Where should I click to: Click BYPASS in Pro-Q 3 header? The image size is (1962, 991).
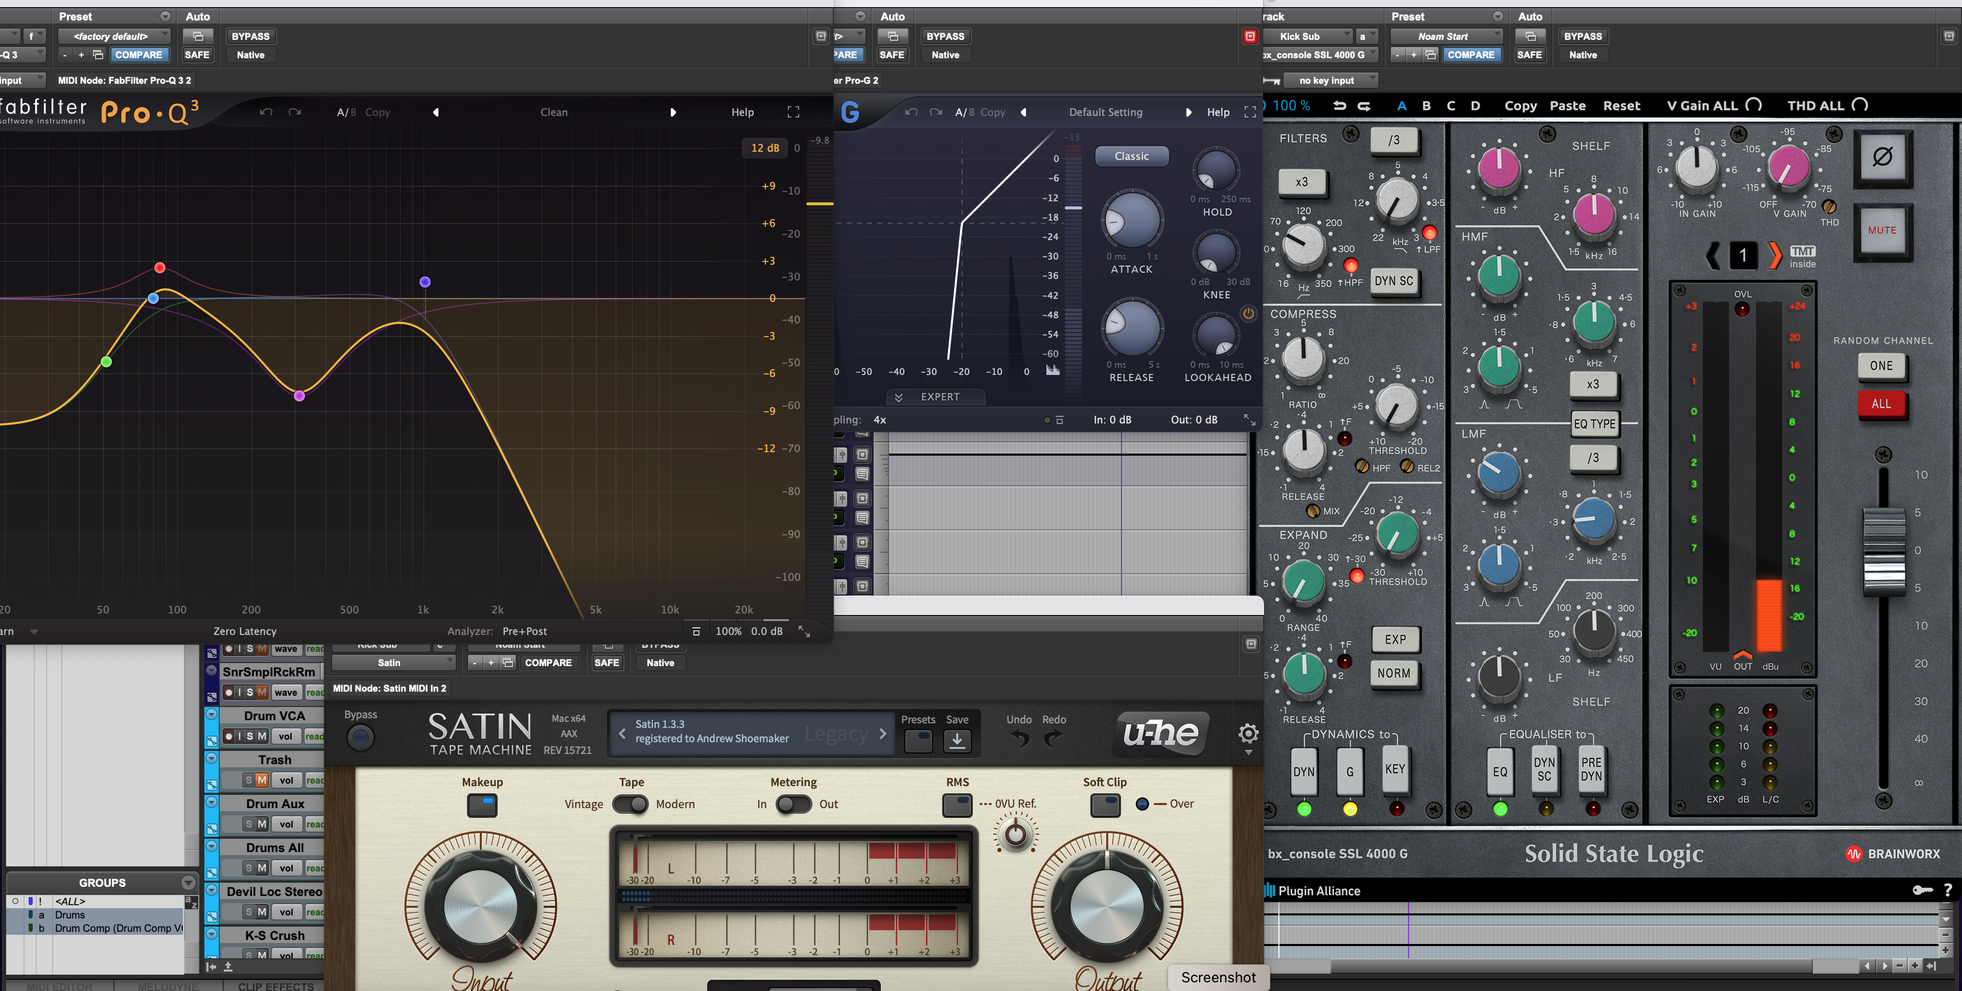pos(250,36)
